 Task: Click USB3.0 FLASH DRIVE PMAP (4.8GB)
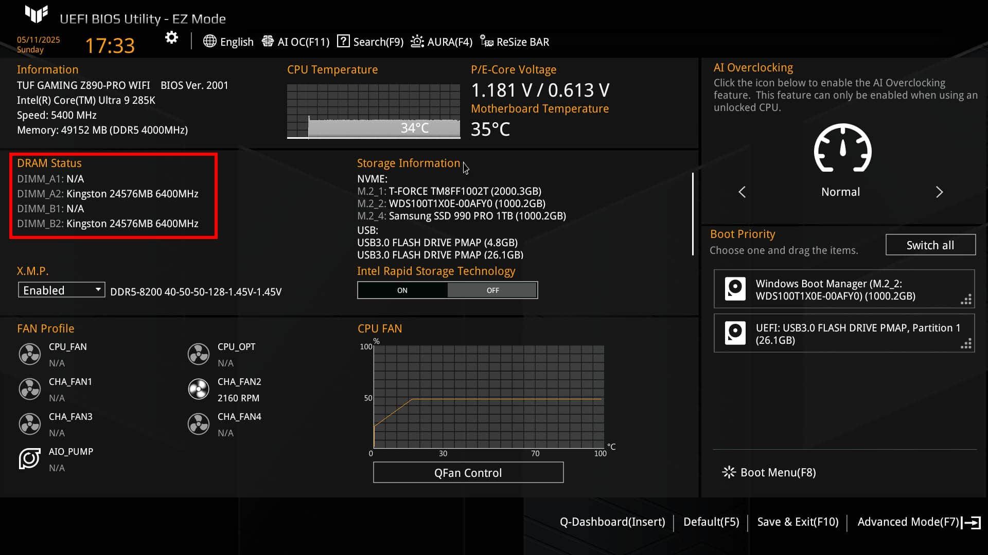[437, 243]
